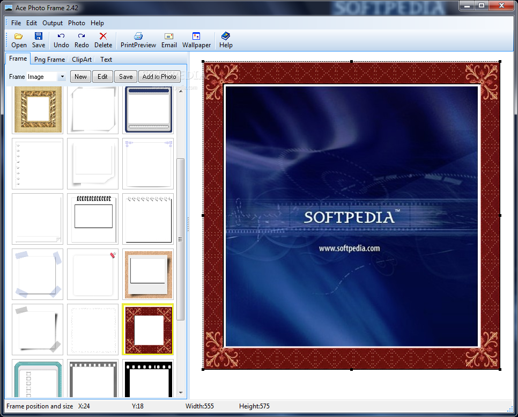Click the red X Delete icon

(x=103, y=40)
